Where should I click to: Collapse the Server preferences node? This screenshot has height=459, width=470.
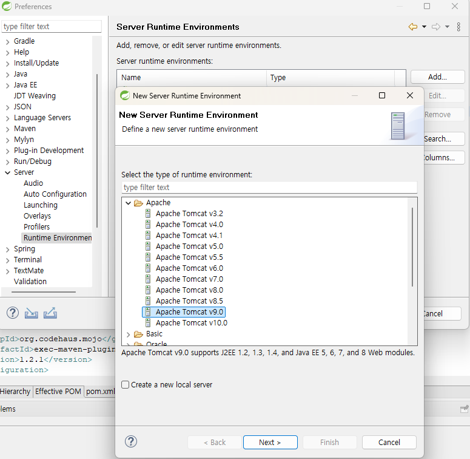click(x=8, y=172)
